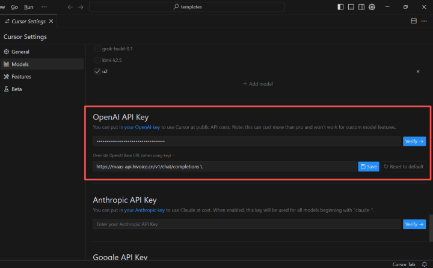Reset base URL to default

pos(404,167)
